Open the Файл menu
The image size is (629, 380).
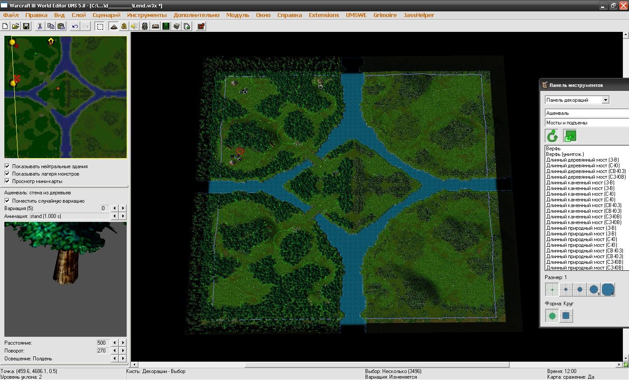[x=11, y=15]
